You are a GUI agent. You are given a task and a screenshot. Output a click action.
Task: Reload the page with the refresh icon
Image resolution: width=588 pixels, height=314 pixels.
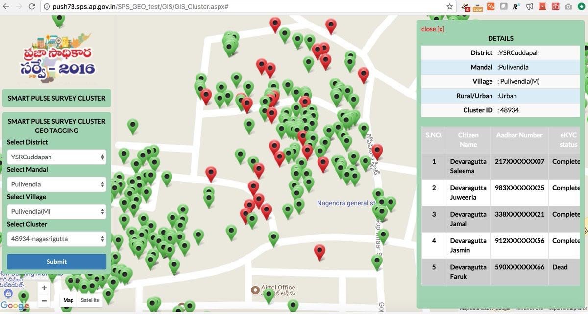tap(32, 7)
